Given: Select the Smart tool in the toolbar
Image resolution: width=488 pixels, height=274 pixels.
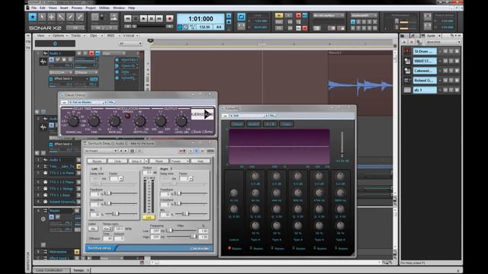Looking at the screenshot, I should point(33,17).
